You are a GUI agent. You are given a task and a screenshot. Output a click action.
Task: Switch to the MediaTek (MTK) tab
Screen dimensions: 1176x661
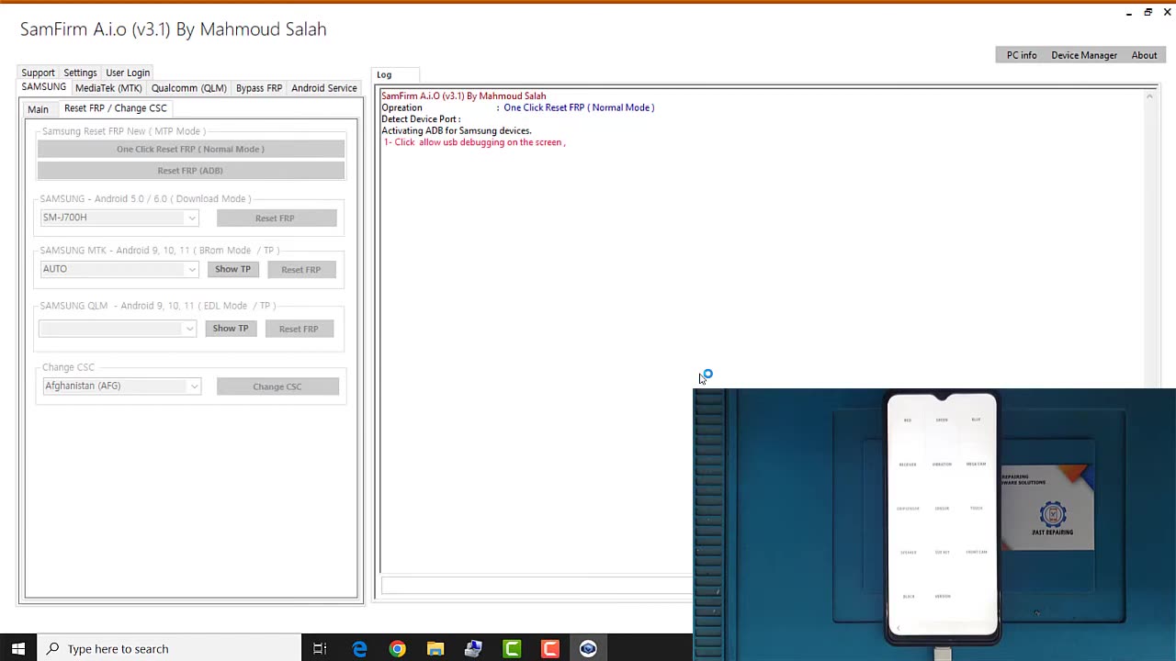click(x=108, y=88)
